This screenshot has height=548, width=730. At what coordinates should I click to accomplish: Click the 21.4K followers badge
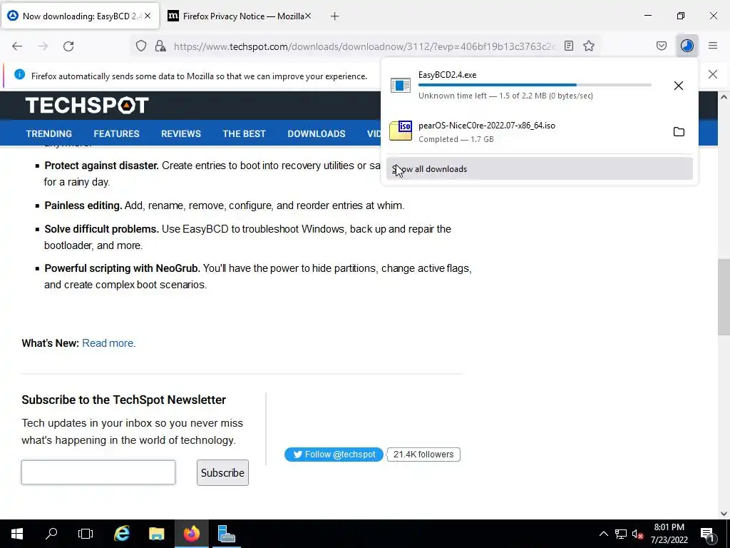point(423,455)
